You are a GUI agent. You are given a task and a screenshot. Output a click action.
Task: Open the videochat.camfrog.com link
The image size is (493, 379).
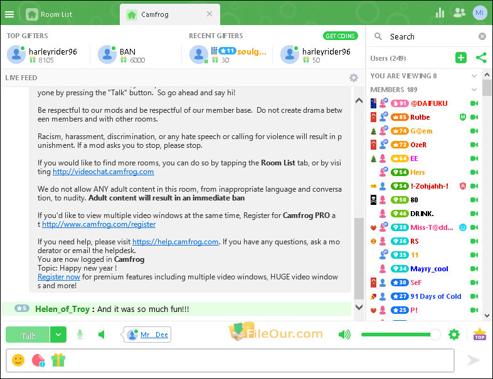[103, 172]
